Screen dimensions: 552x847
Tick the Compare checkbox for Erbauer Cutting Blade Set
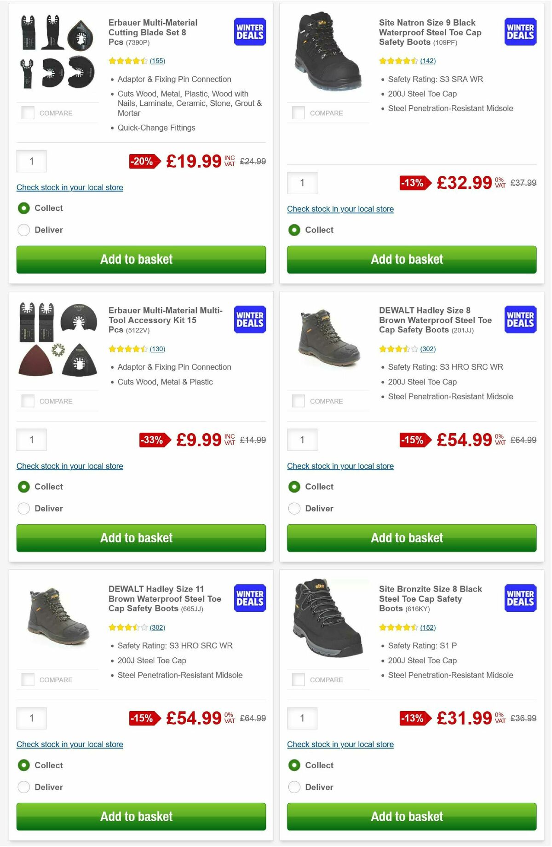(28, 112)
